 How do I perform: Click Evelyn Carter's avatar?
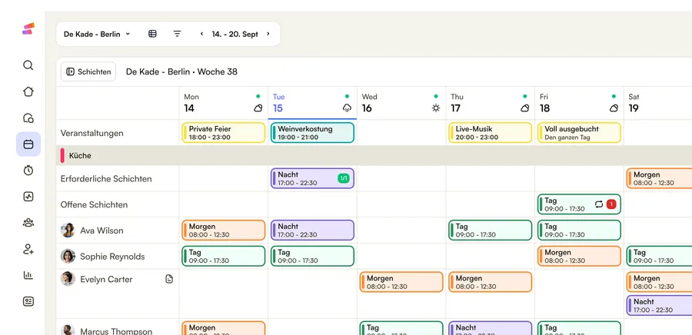68,279
